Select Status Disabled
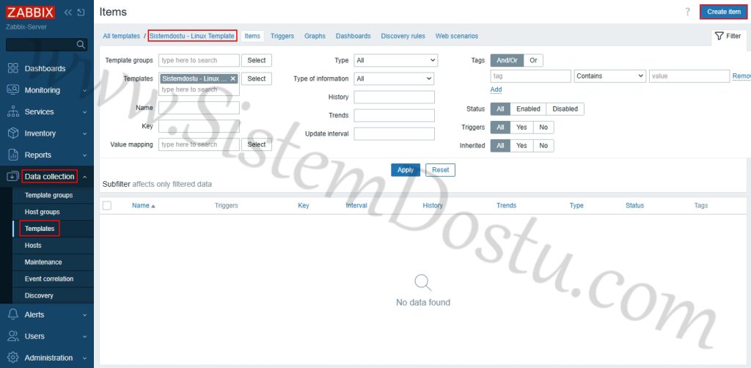 [565, 108]
